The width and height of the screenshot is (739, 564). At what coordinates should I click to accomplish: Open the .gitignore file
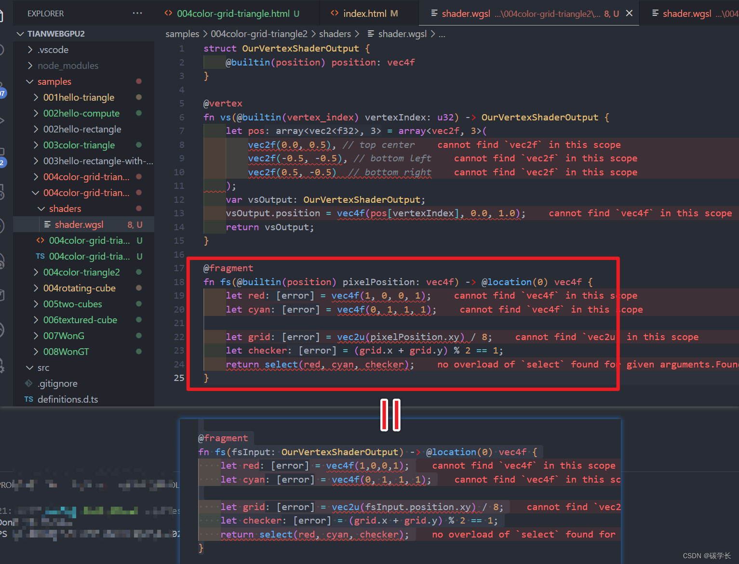click(x=84, y=383)
